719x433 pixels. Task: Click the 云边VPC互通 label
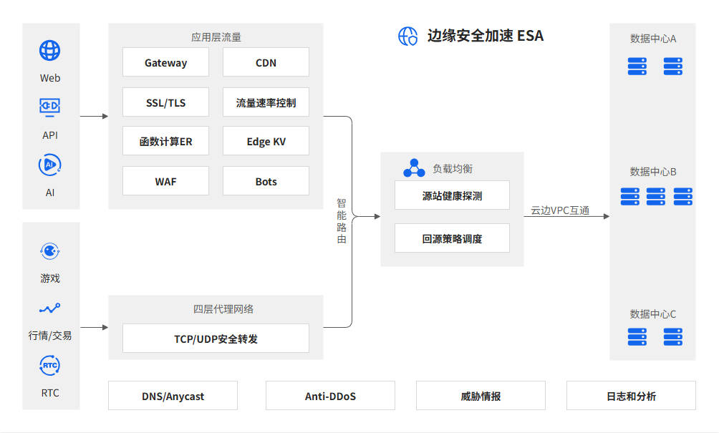click(559, 210)
